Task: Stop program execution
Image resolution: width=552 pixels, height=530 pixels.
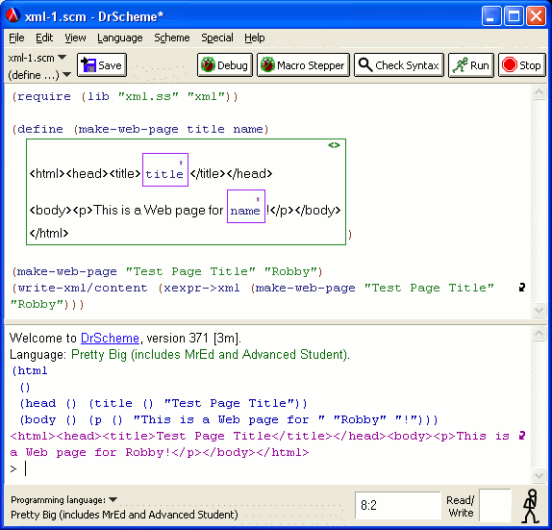Action: point(522,65)
